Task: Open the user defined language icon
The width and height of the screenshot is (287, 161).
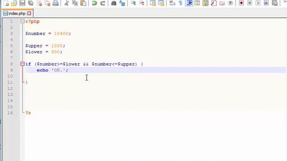Action: point(197,3)
